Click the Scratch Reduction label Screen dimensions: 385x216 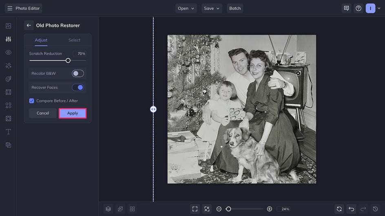click(45, 53)
